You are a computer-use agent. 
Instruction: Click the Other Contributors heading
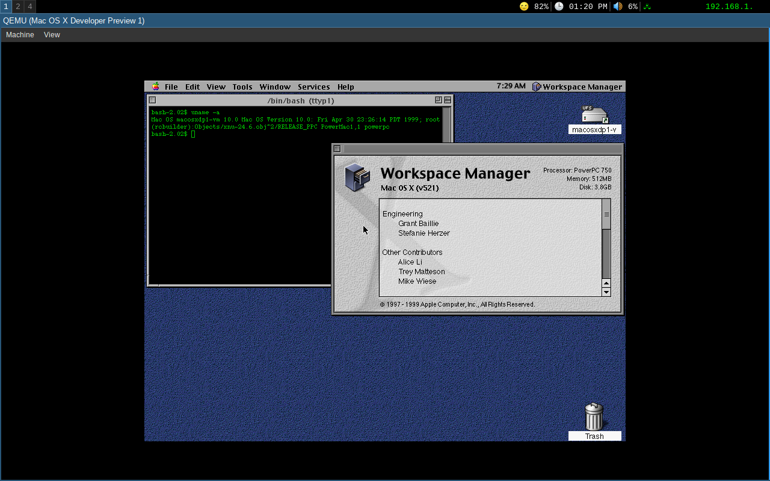(412, 253)
